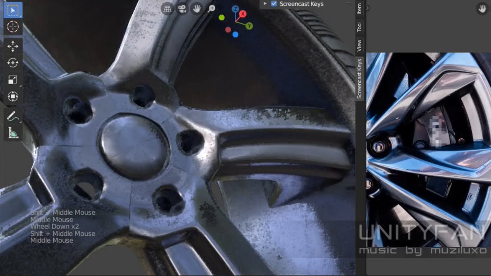This screenshot has height=276, width=491.
Task: Select the Annotate pencil tool
Action: (x=13, y=116)
